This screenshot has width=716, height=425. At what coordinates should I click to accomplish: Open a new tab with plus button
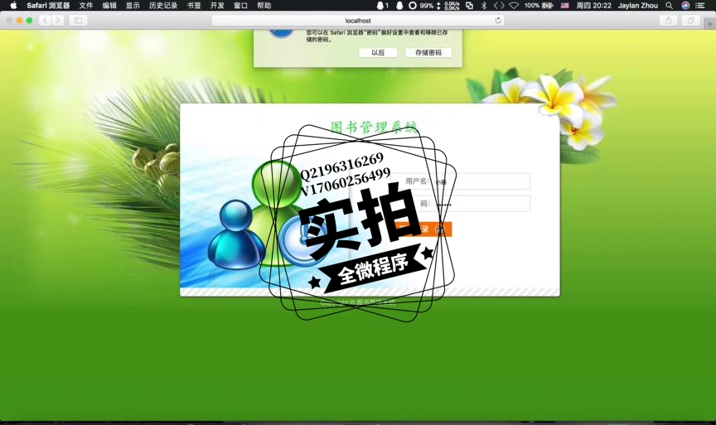pyautogui.click(x=710, y=23)
